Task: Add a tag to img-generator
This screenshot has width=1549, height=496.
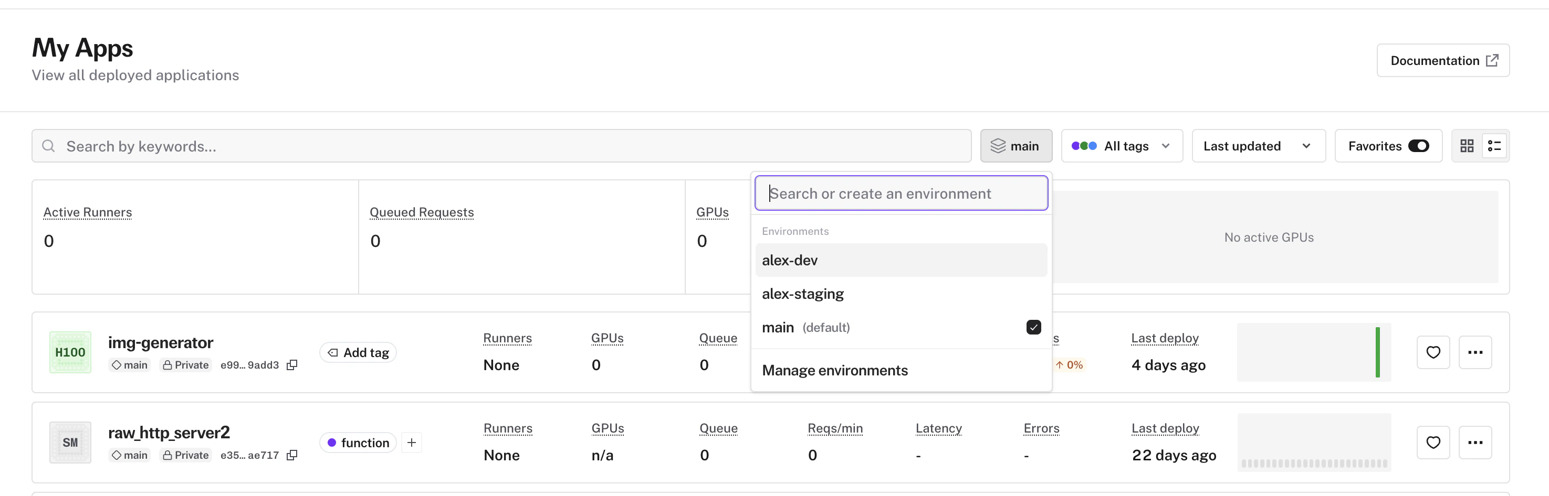Action: pyautogui.click(x=357, y=352)
